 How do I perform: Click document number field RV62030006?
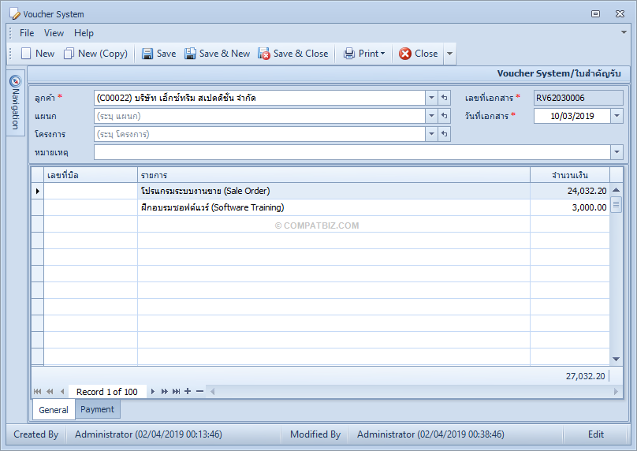tap(578, 98)
